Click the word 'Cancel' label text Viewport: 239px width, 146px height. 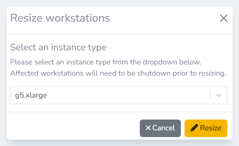164,128
